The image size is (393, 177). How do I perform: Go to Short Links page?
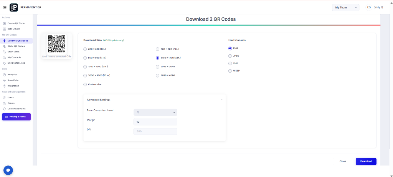13,52
